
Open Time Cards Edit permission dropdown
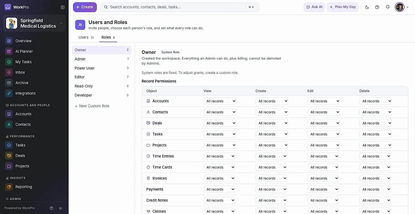pos(323,167)
